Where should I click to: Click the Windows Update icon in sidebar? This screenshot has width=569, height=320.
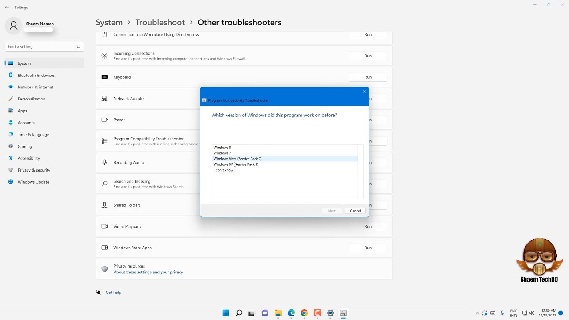[x=11, y=182]
